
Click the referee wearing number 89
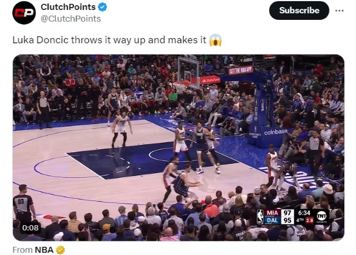23,204
